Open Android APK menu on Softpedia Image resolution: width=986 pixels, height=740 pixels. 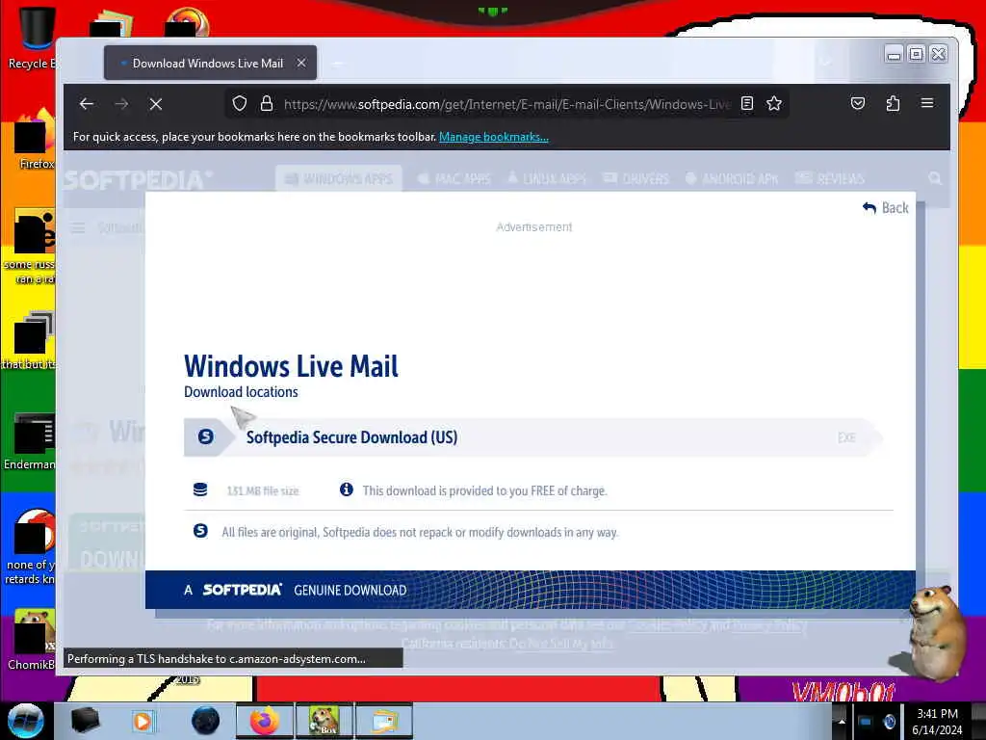click(x=732, y=179)
